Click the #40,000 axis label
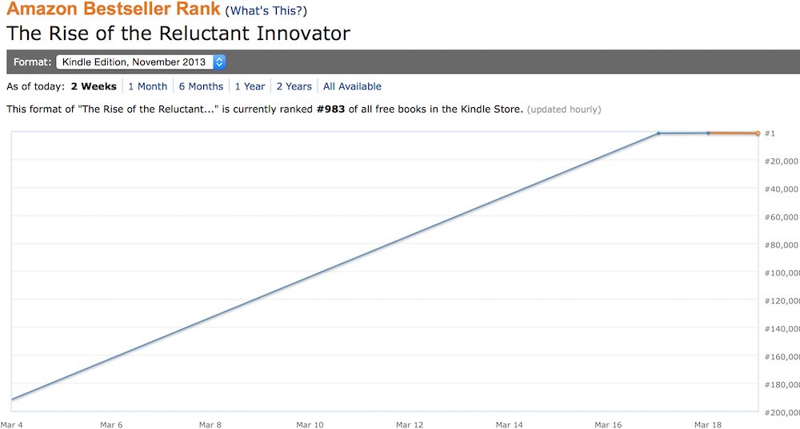Image resolution: width=800 pixels, height=429 pixels. 781,189
